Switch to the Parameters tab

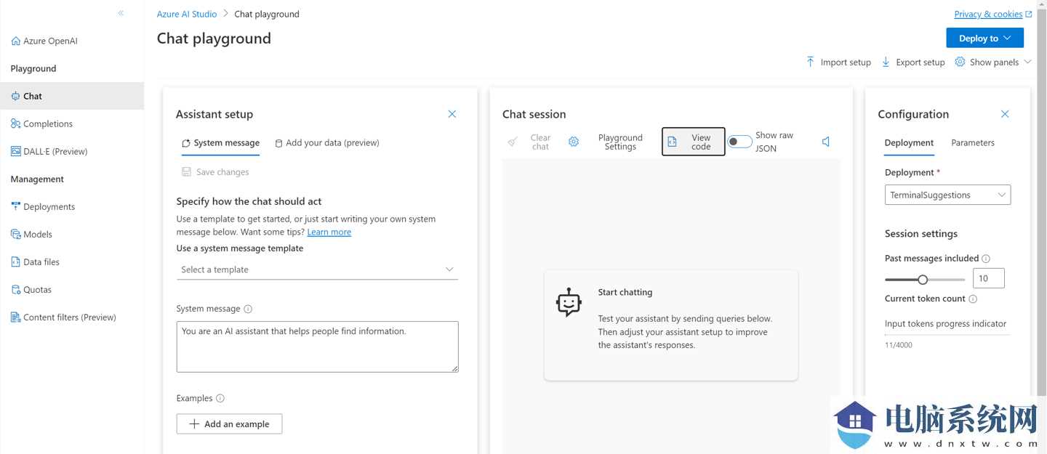[972, 143]
